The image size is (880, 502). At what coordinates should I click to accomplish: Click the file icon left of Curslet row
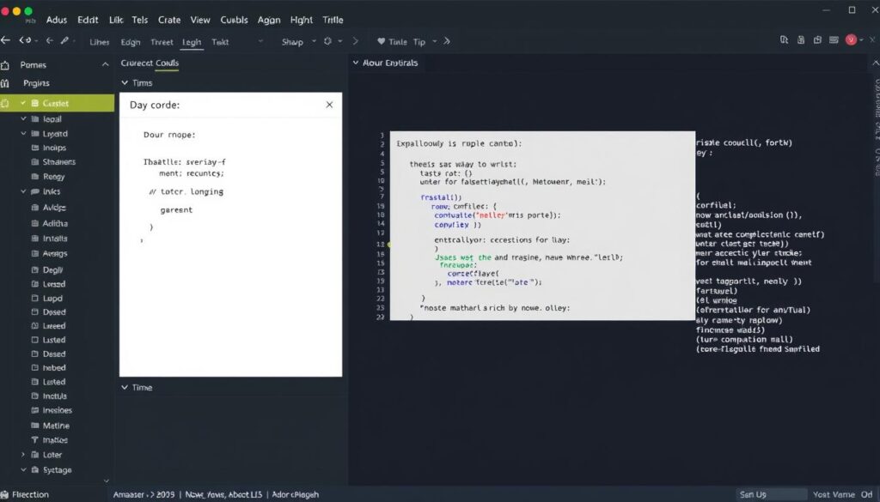[x=5, y=103]
